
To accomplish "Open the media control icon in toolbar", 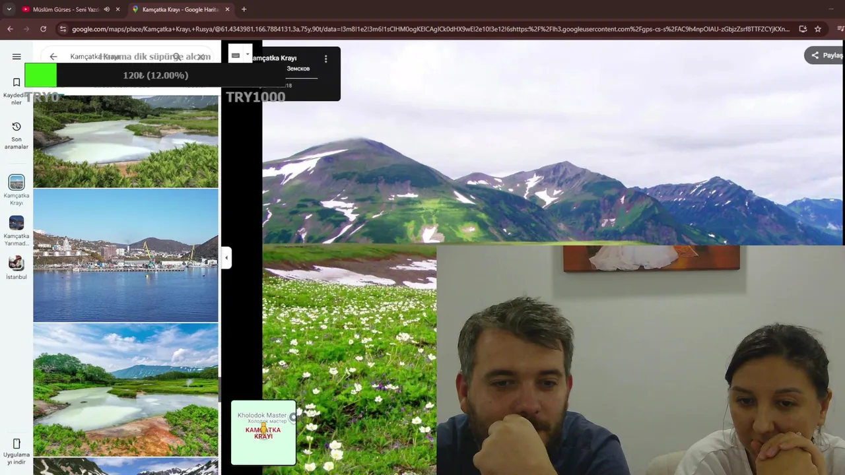I will coord(840,29).
